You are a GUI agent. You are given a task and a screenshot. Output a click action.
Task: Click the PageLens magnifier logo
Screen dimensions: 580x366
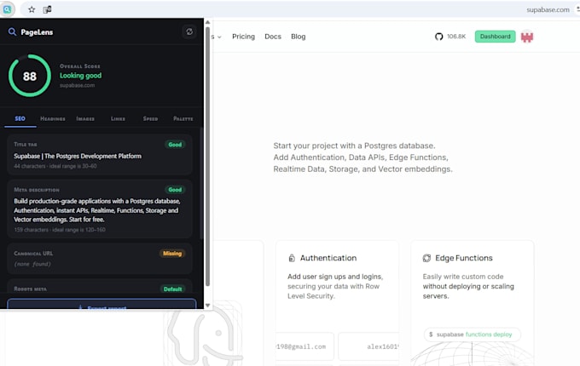12,32
